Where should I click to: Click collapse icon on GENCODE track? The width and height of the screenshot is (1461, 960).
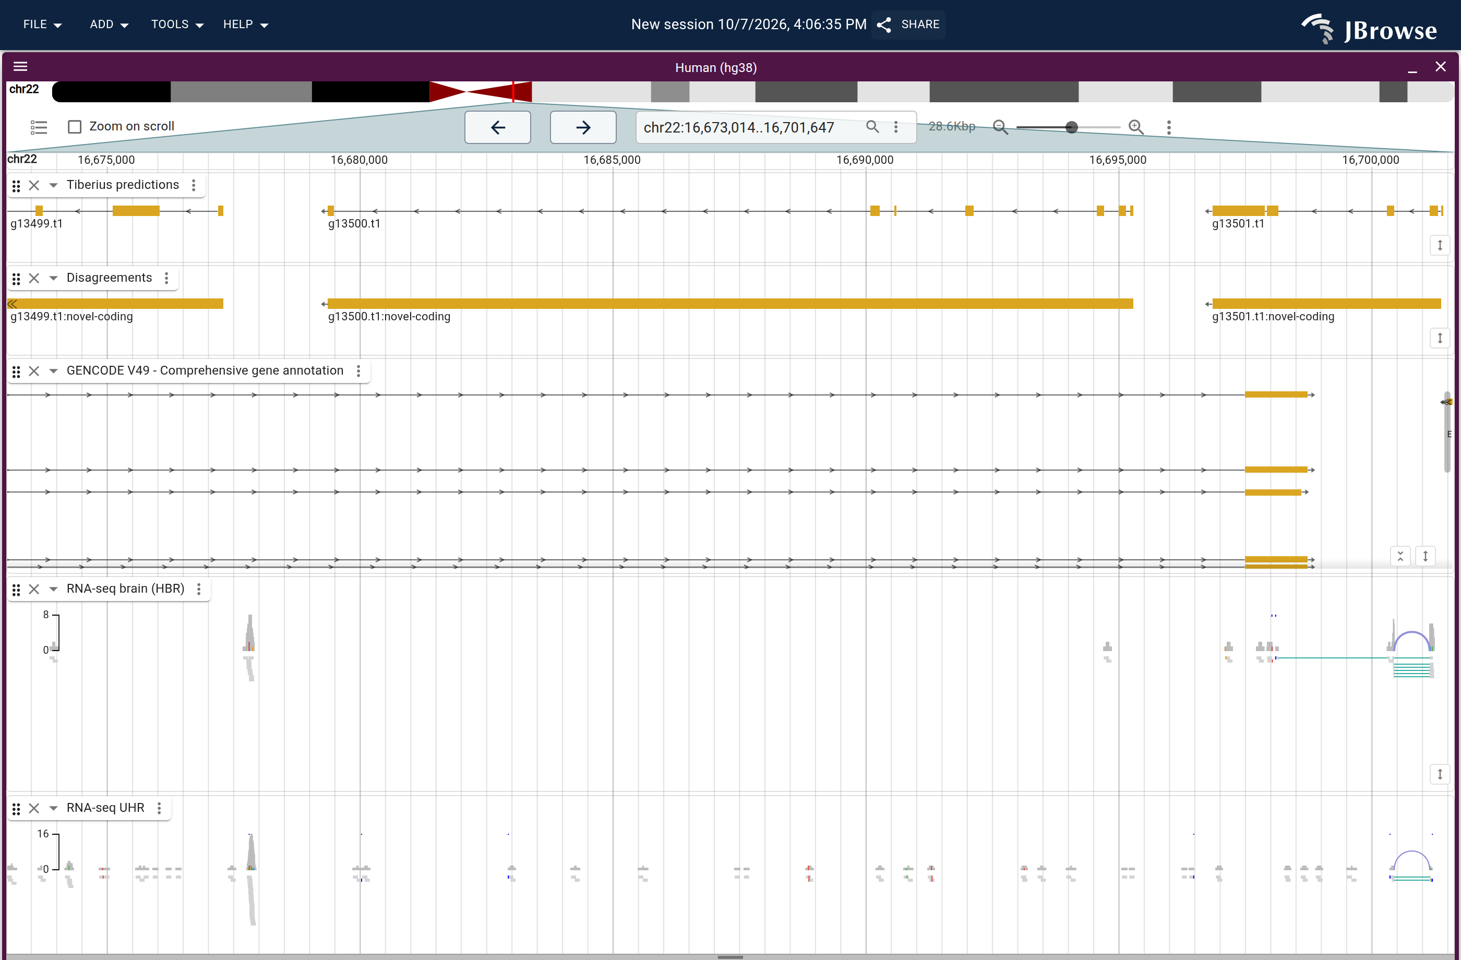(1400, 556)
